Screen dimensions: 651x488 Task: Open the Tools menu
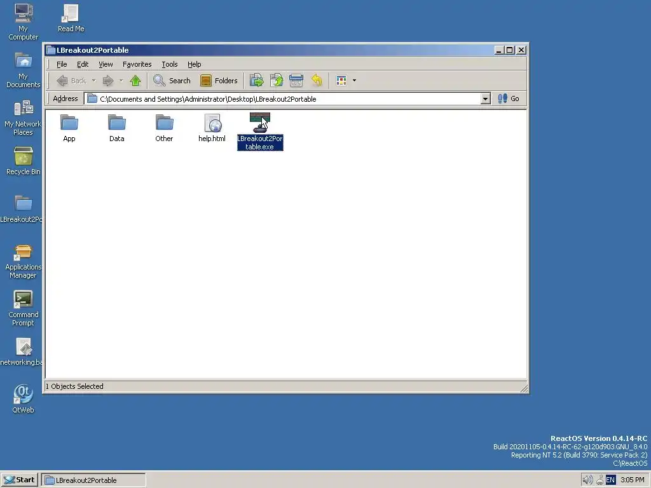pyautogui.click(x=169, y=64)
